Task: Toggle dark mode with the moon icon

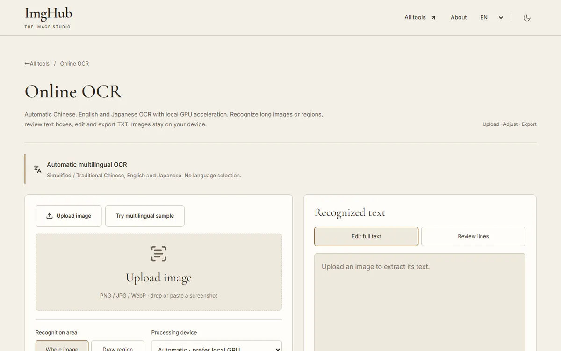Action: tap(527, 18)
